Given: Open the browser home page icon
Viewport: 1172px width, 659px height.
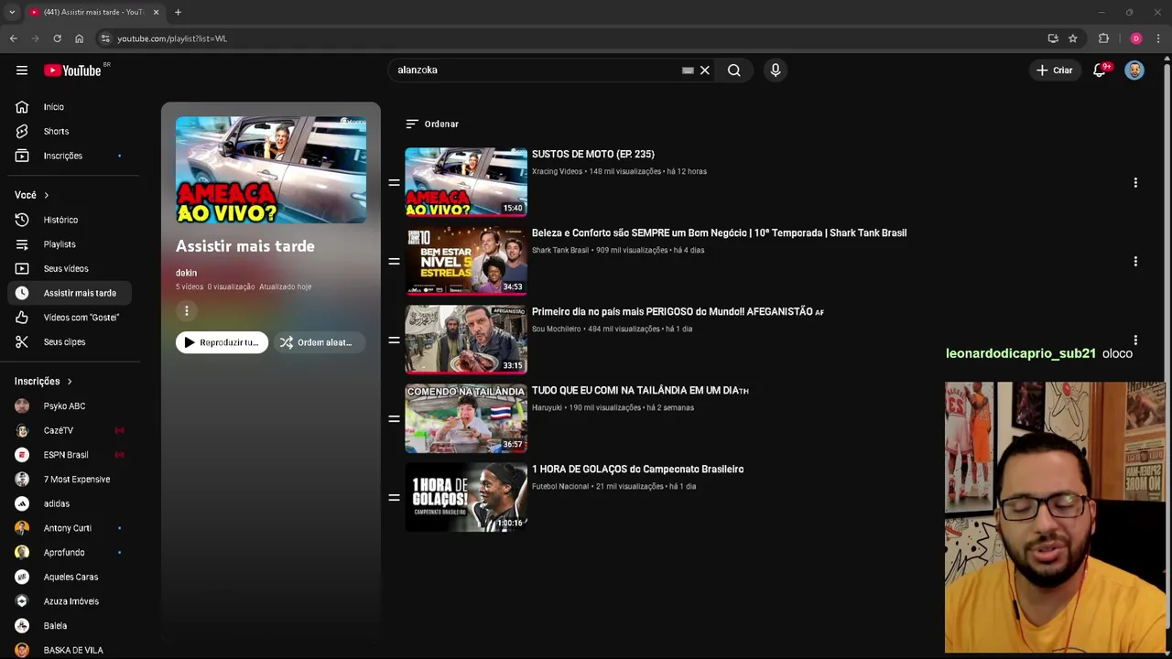Looking at the screenshot, I should click(x=79, y=38).
